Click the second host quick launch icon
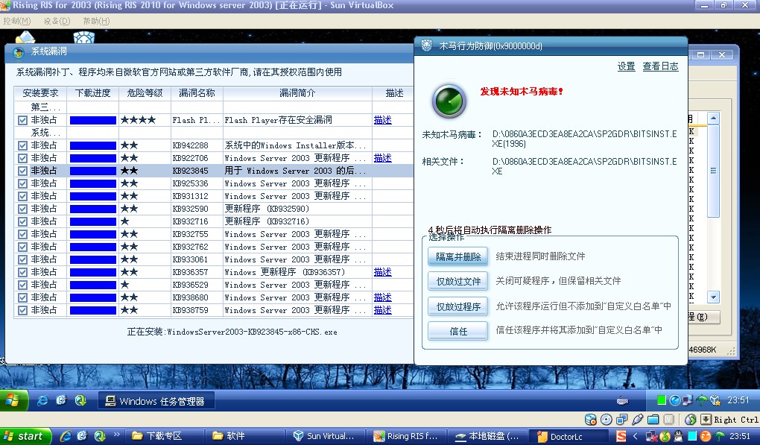The width and height of the screenshot is (760, 445). [83, 436]
